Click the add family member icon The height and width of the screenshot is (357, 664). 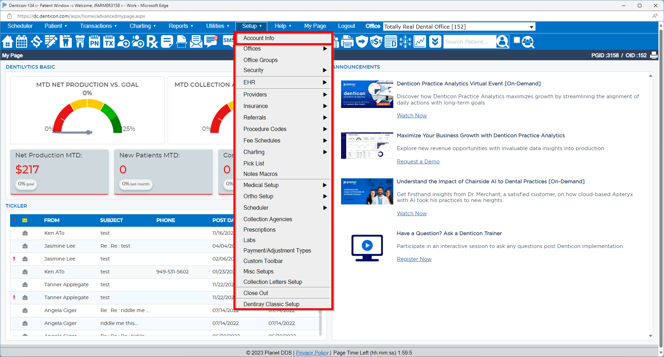[x=138, y=41]
